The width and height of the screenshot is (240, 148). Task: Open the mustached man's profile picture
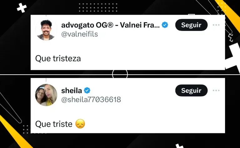(x=46, y=30)
